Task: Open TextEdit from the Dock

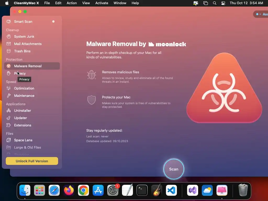Action: [x=127, y=190]
